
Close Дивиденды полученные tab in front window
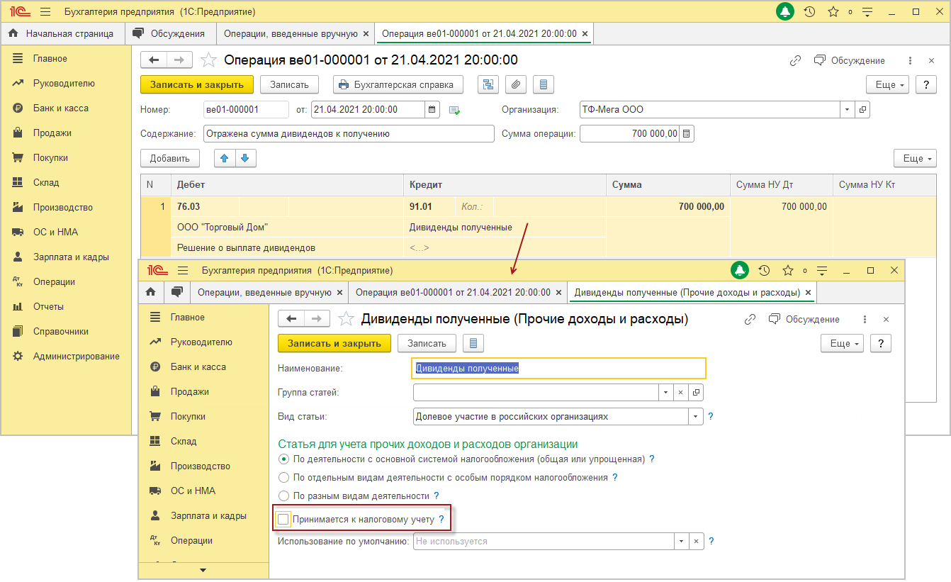[809, 292]
